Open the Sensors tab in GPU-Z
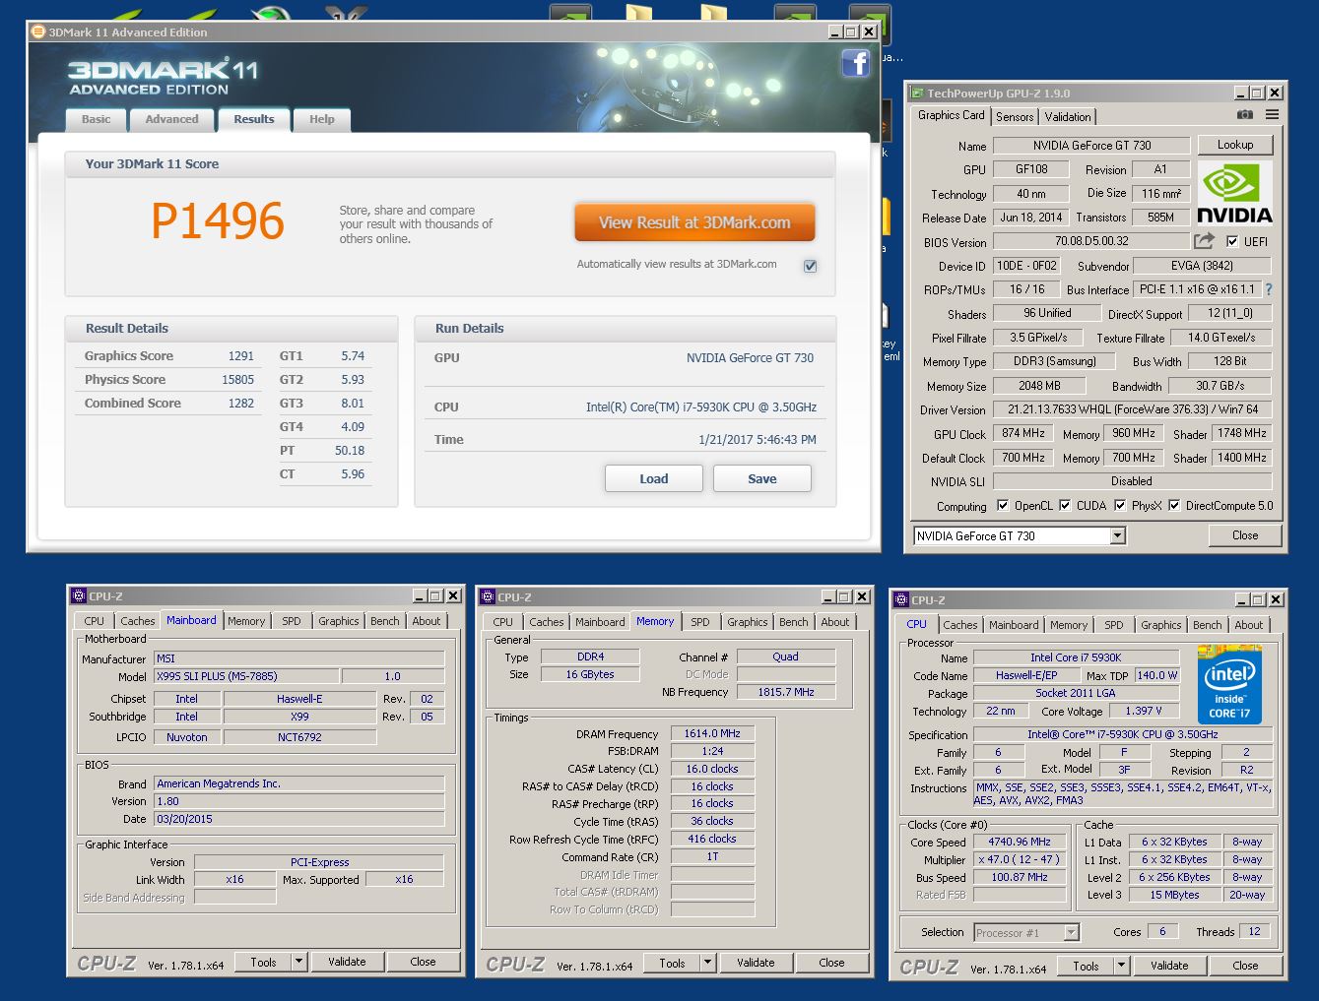This screenshot has width=1319, height=1001. [1015, 116]
